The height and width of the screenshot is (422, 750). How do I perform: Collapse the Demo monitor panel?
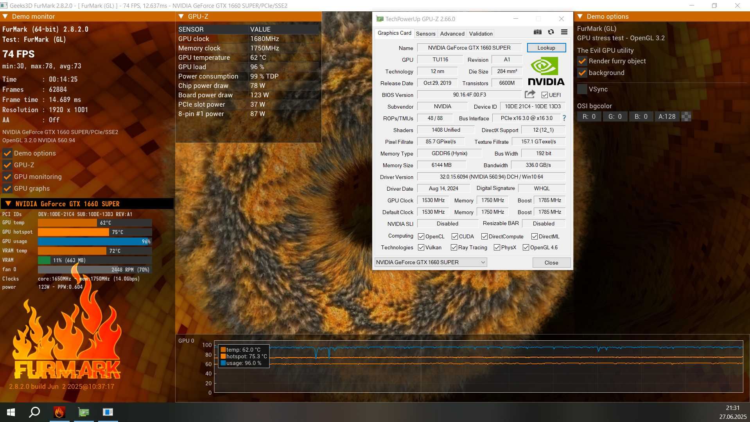[x=5, y=16]
